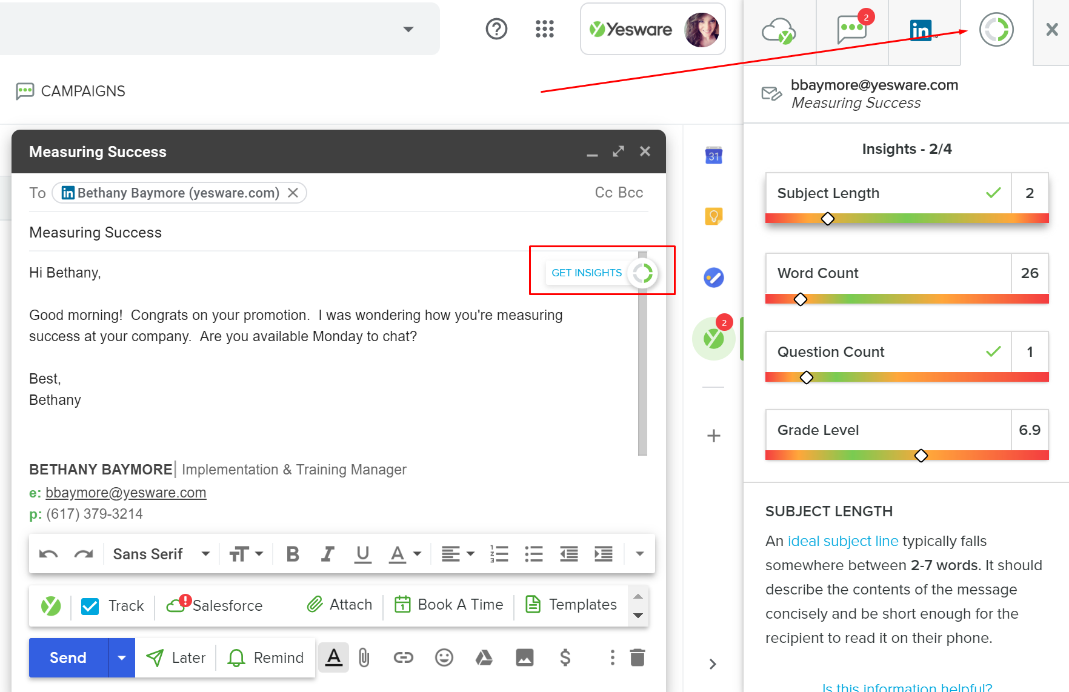Open Book A Time scheduler
This screenshot has height=692, width=1069.
pos(449,605)
